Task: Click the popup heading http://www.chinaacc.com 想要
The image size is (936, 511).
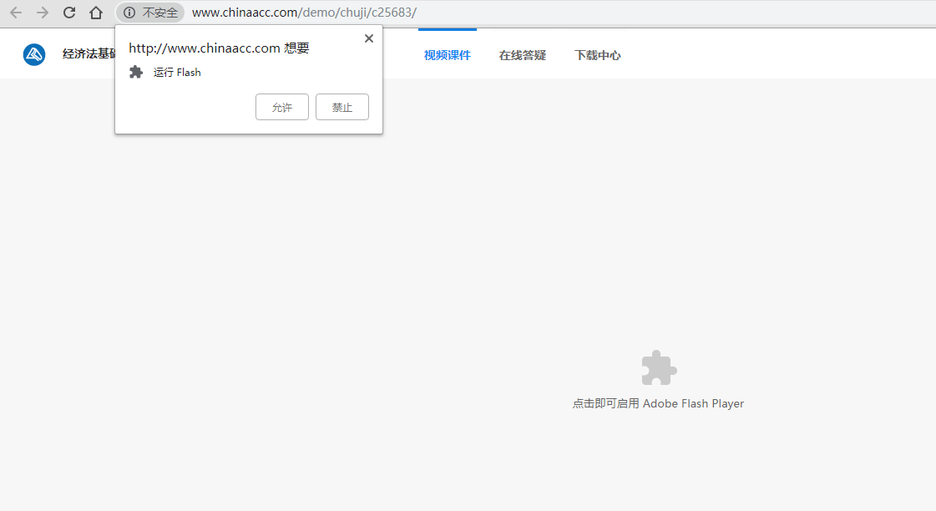Action: [219, 48]
